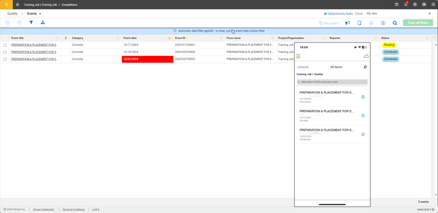438x213 pixels.
Task: Click the Global Events/Tasks link
Action: (x=339, y=14)
